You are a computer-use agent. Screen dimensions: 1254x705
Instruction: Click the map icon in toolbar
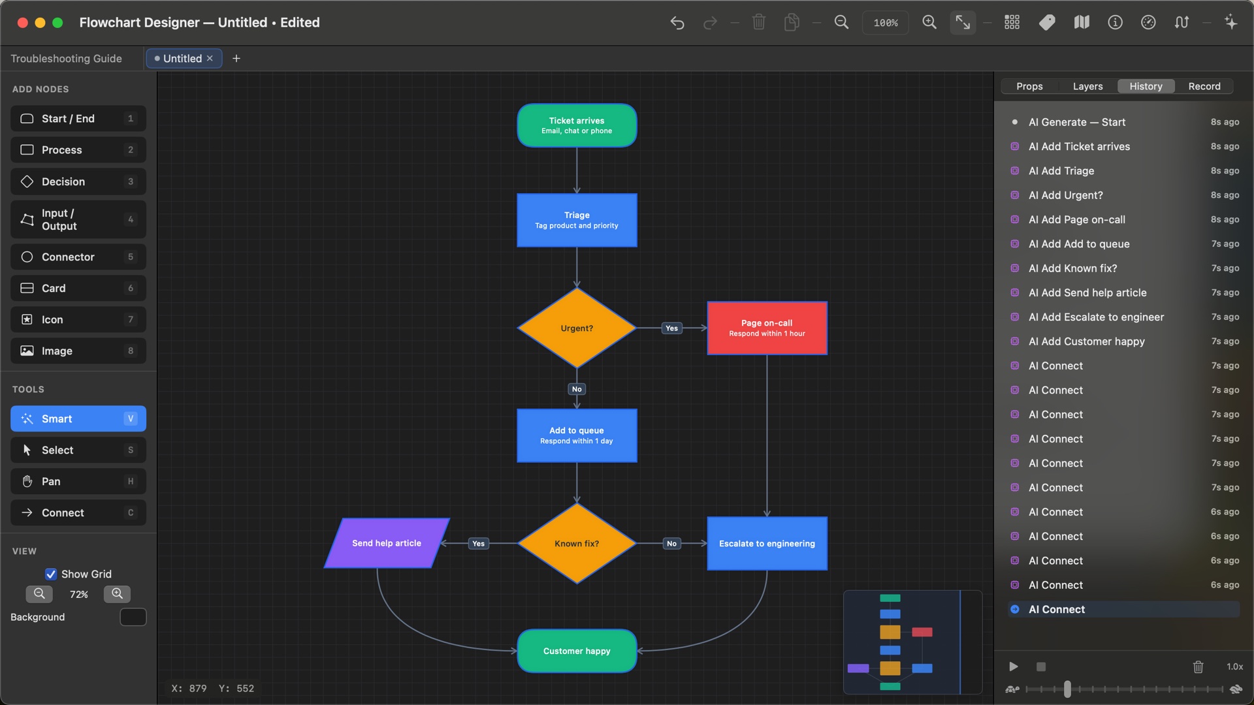click(x=1082, y=22)
